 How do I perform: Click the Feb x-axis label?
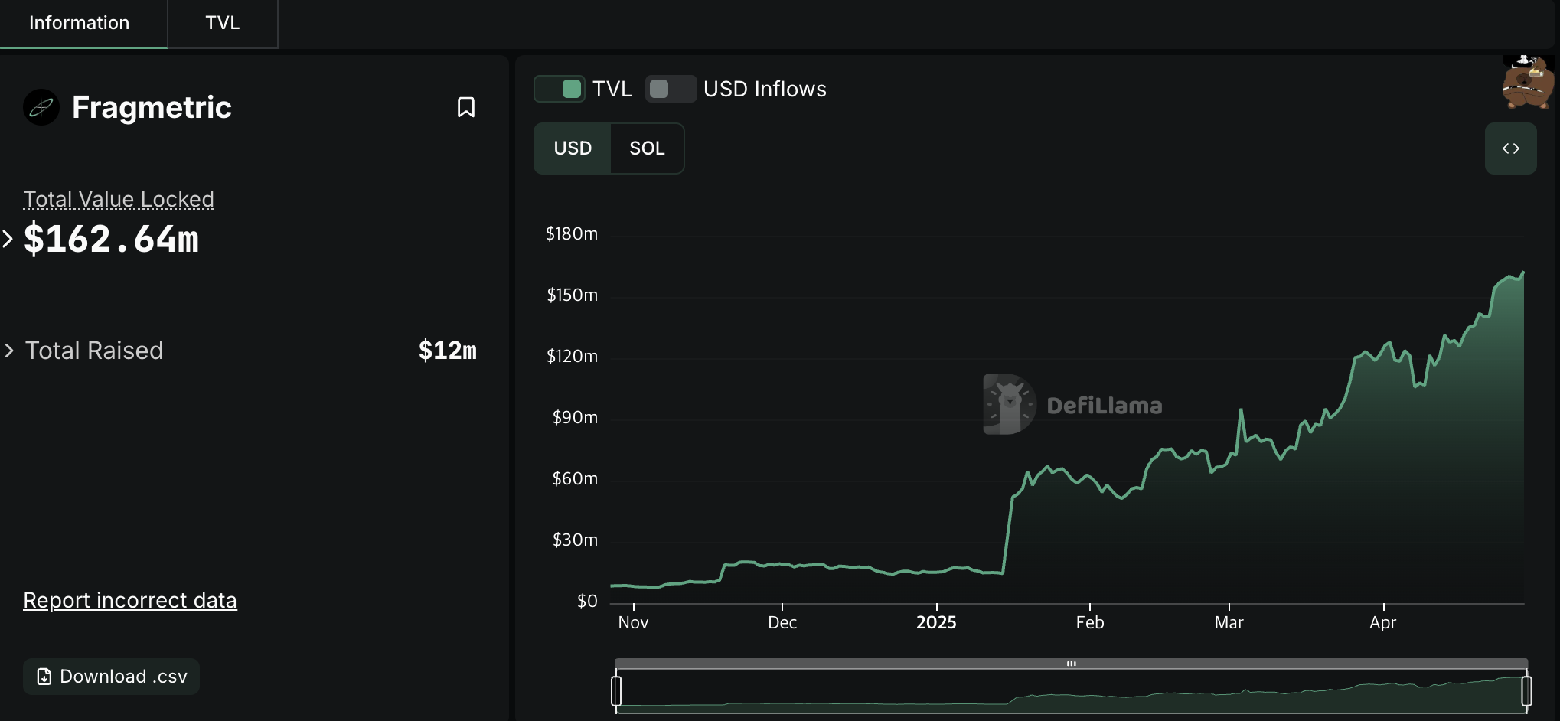[1090, 622]
